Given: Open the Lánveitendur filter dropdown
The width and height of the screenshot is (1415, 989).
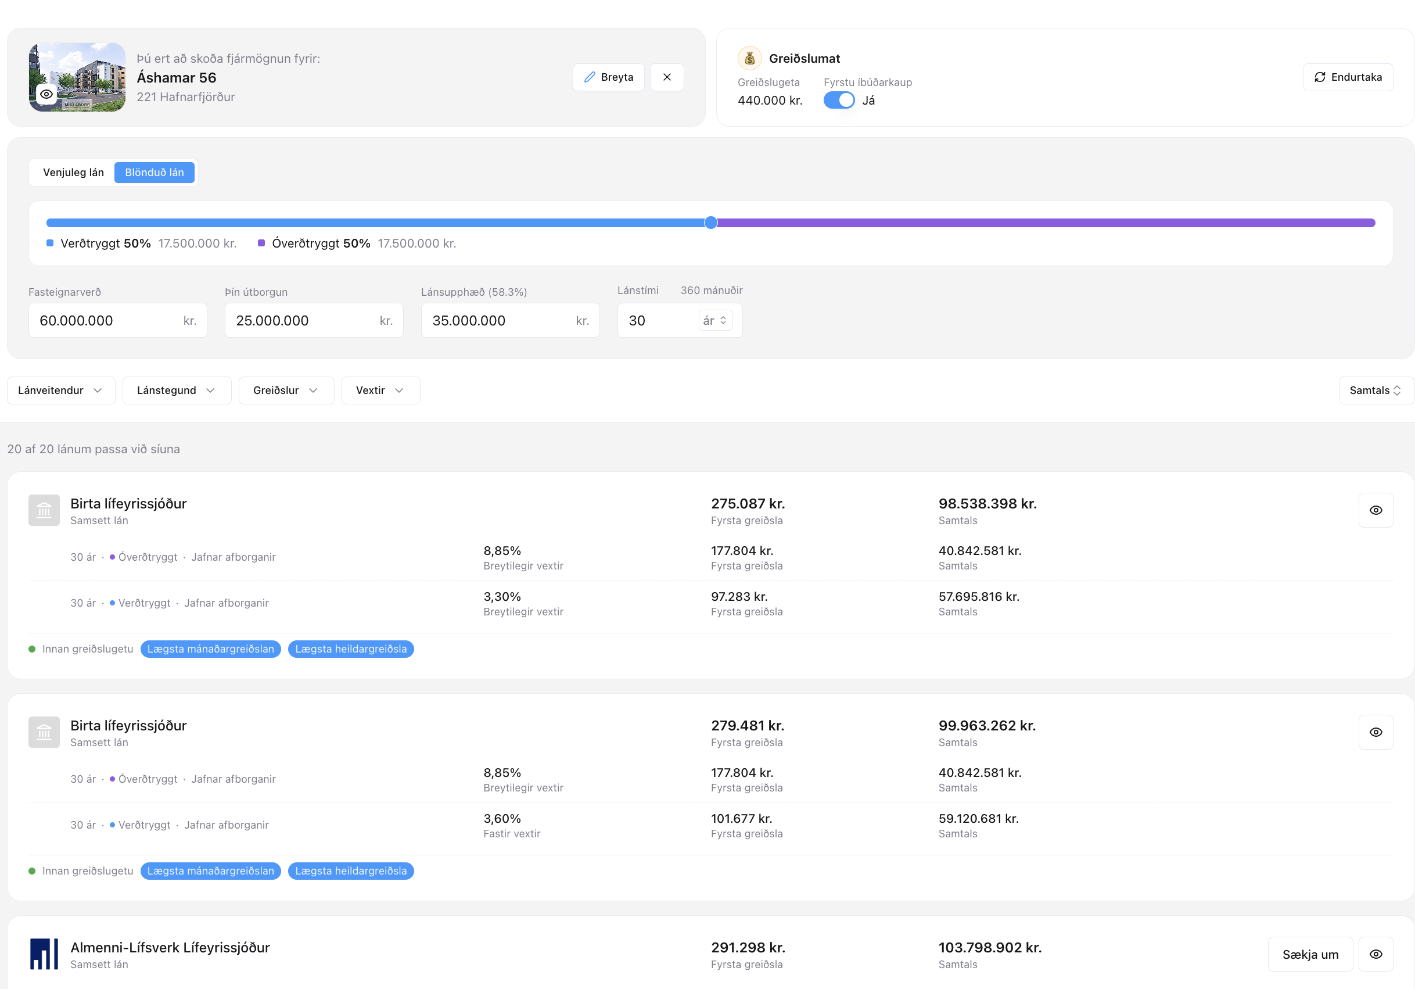Looking at the screenshot, I should (x=61, y=390).
